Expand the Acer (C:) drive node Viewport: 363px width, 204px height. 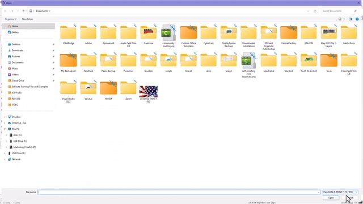[x=6, y=135]
